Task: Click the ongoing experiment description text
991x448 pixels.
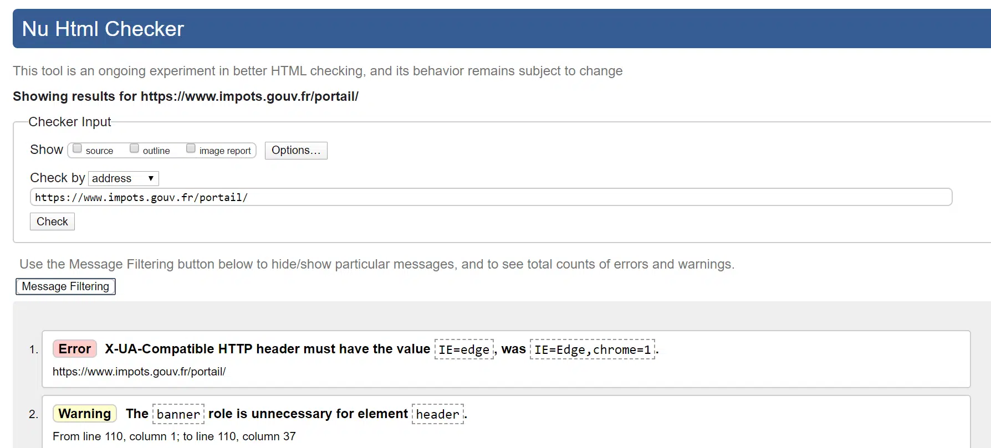Action: (x=318, y=71)
